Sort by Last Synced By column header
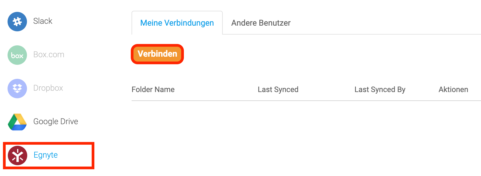The width and height of the screenshot is (481, 176). [380, 90]
